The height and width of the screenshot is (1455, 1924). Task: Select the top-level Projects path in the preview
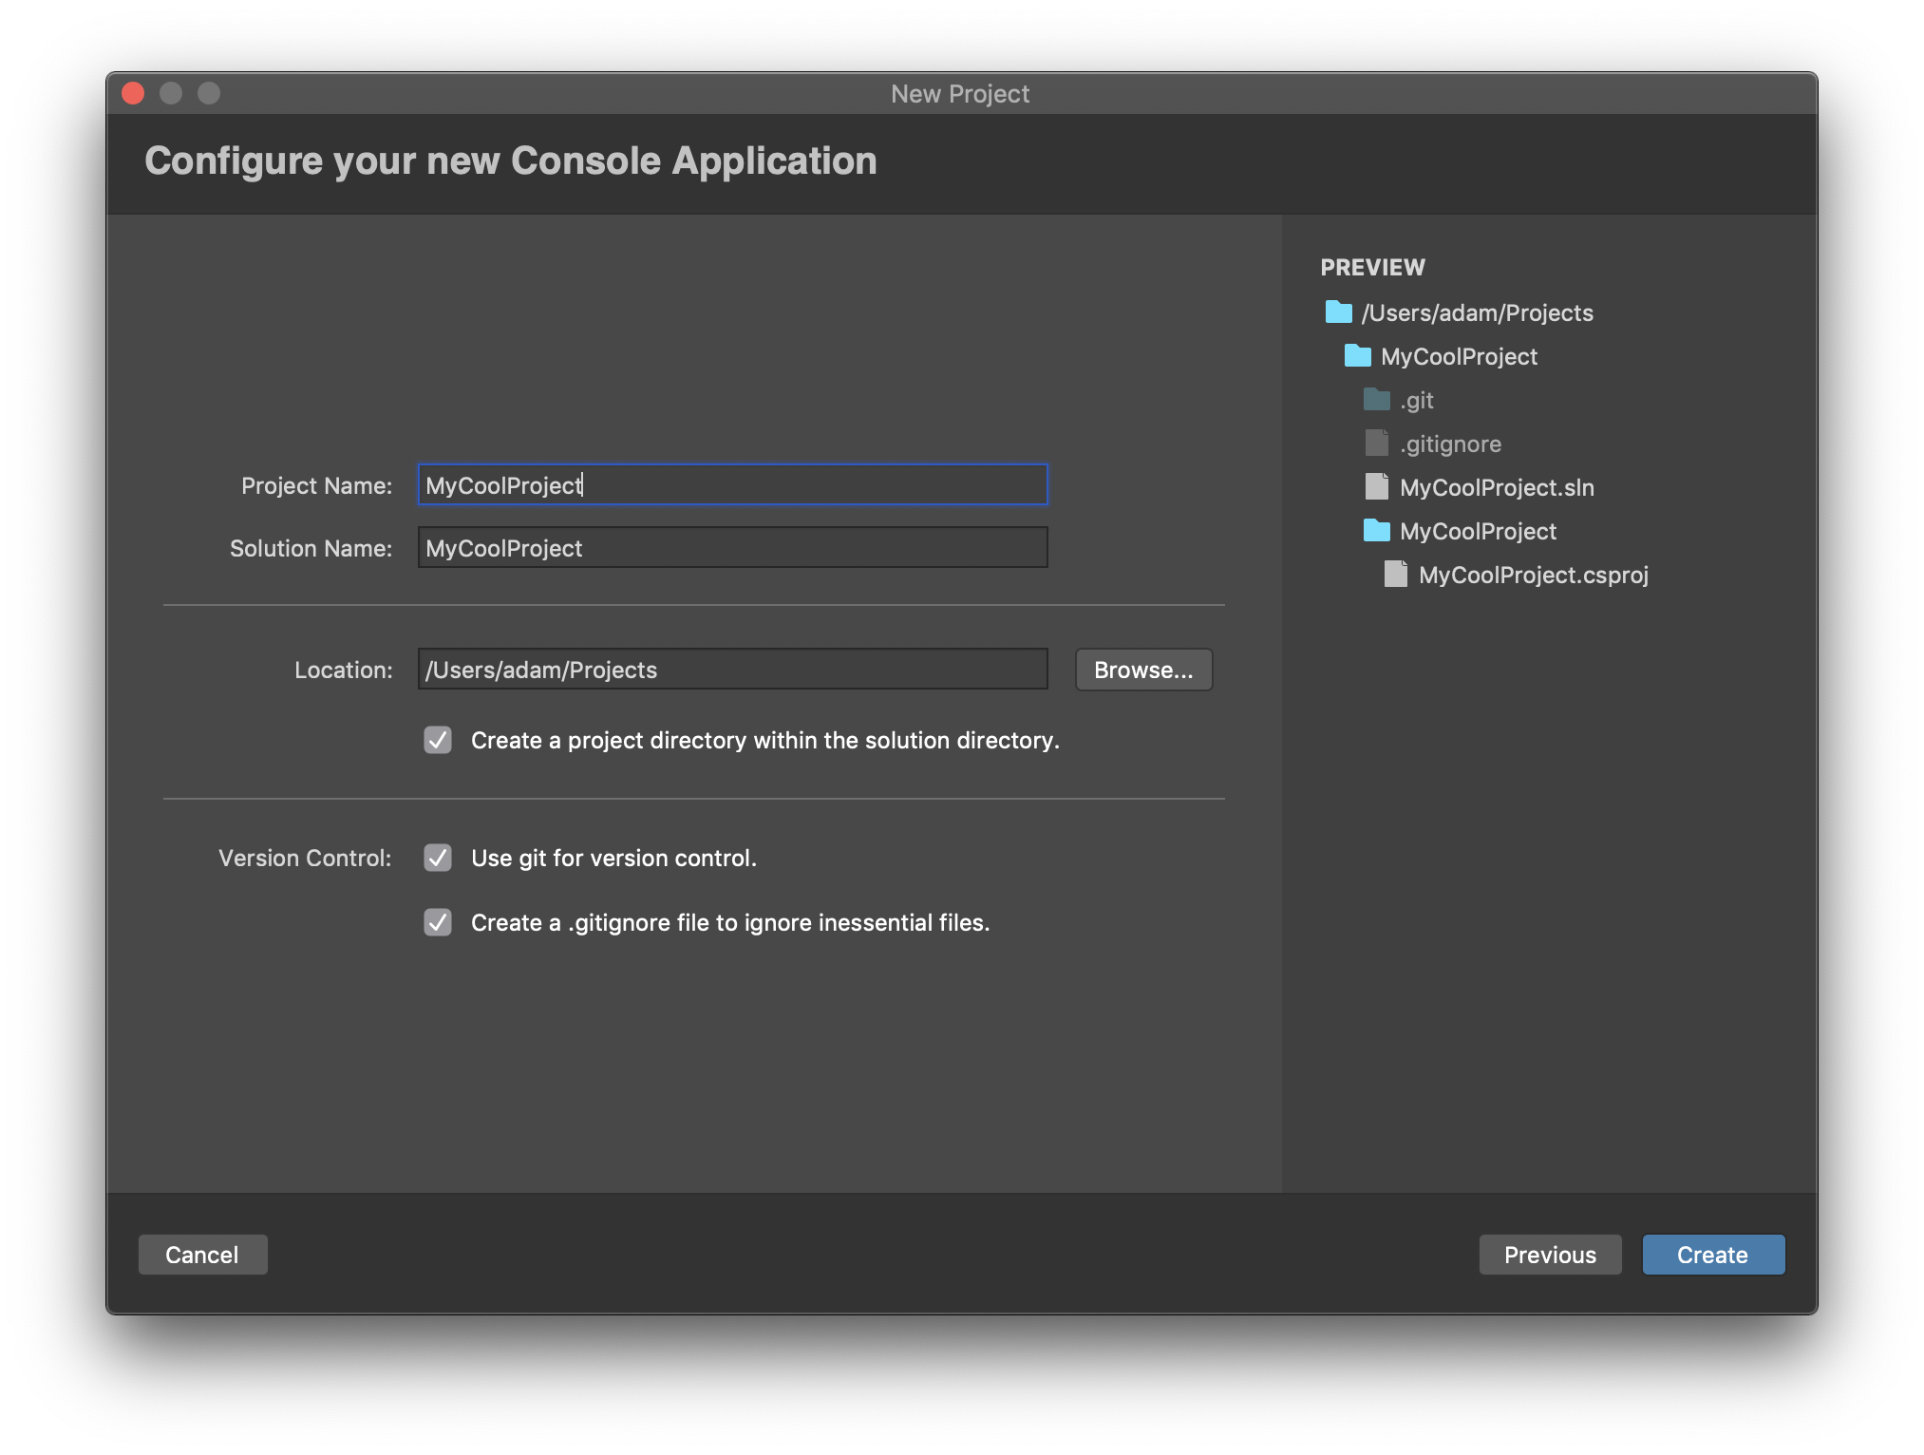(1475, 312)
